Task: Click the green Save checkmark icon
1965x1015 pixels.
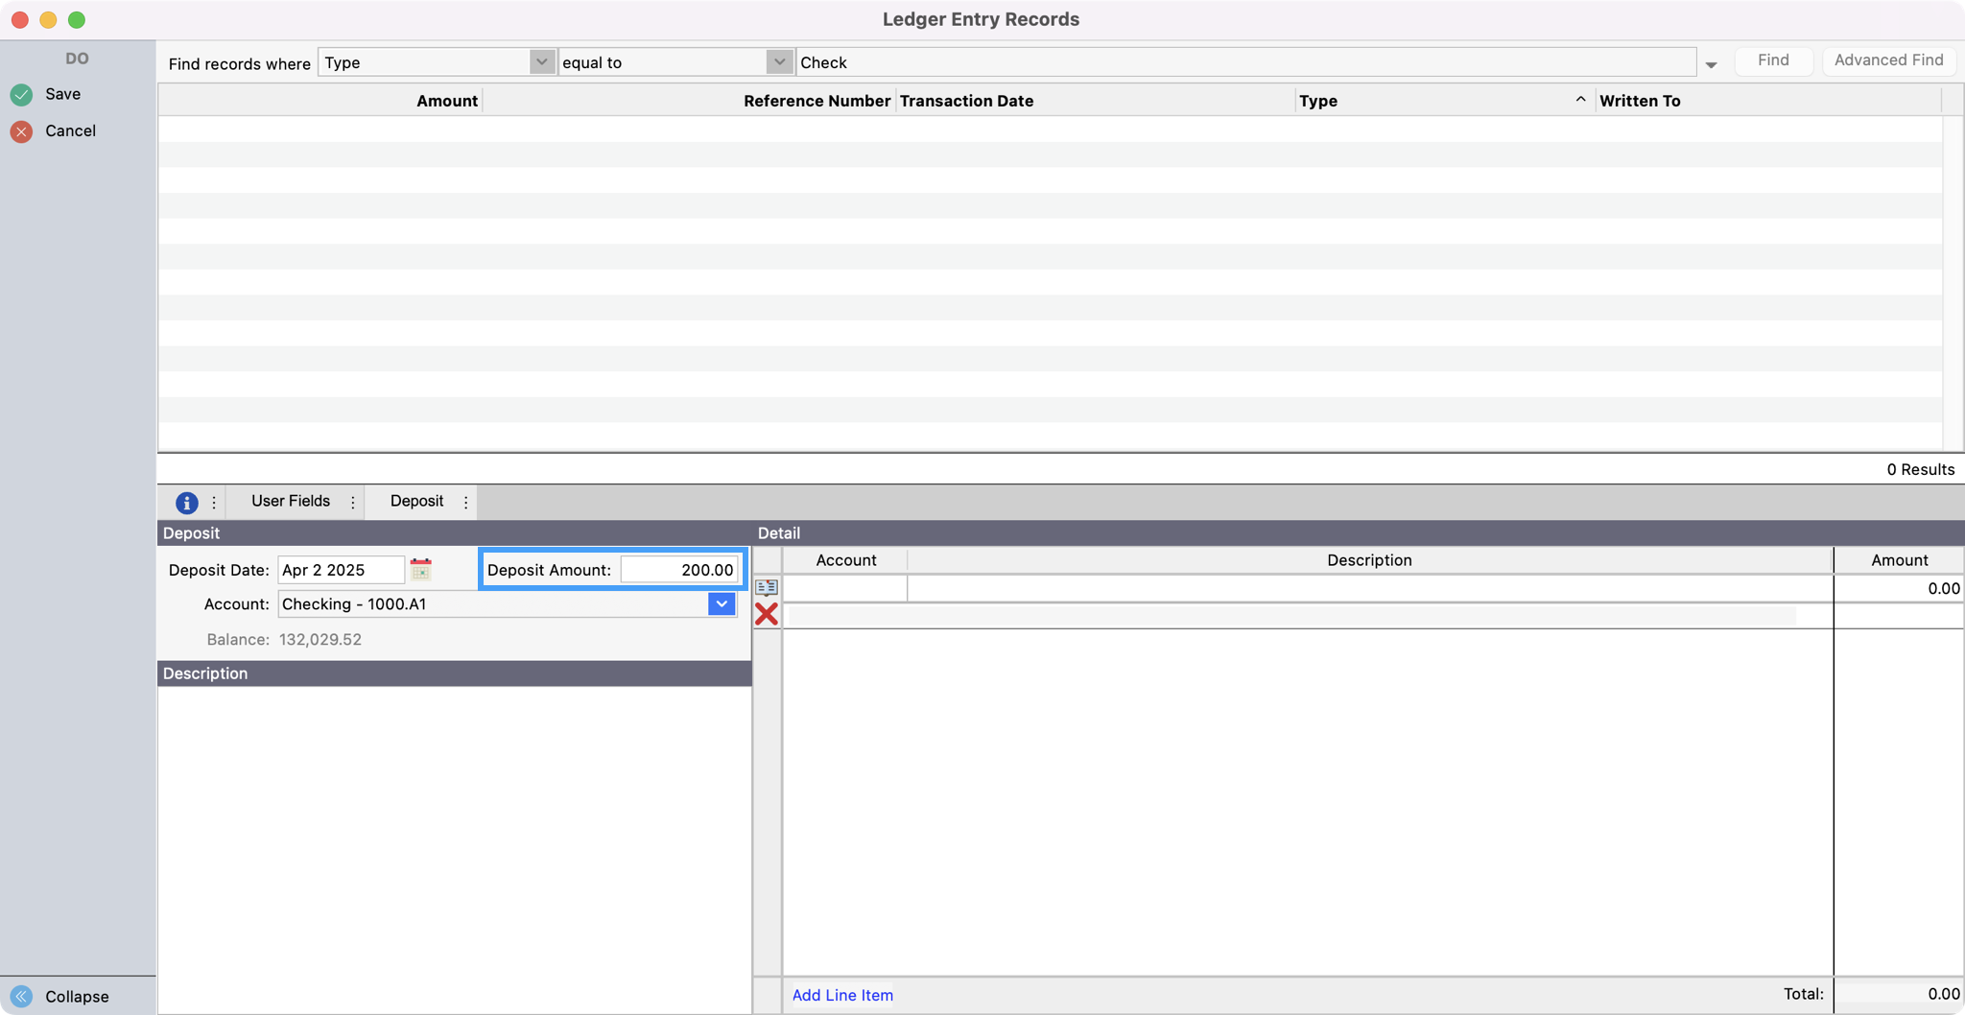Action: 21,94
